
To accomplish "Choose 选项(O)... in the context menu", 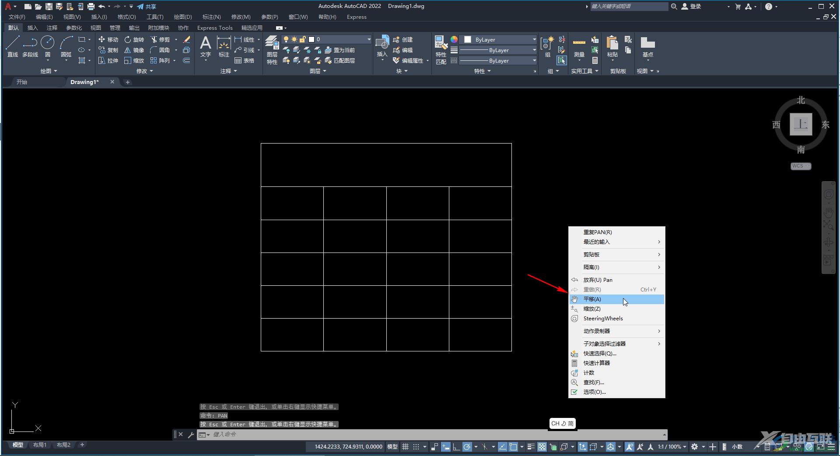I will pos(616,392).
